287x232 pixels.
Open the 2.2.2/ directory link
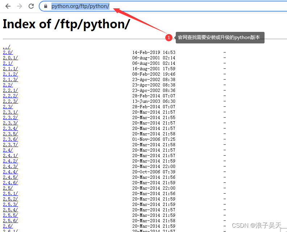pos(11,96)
